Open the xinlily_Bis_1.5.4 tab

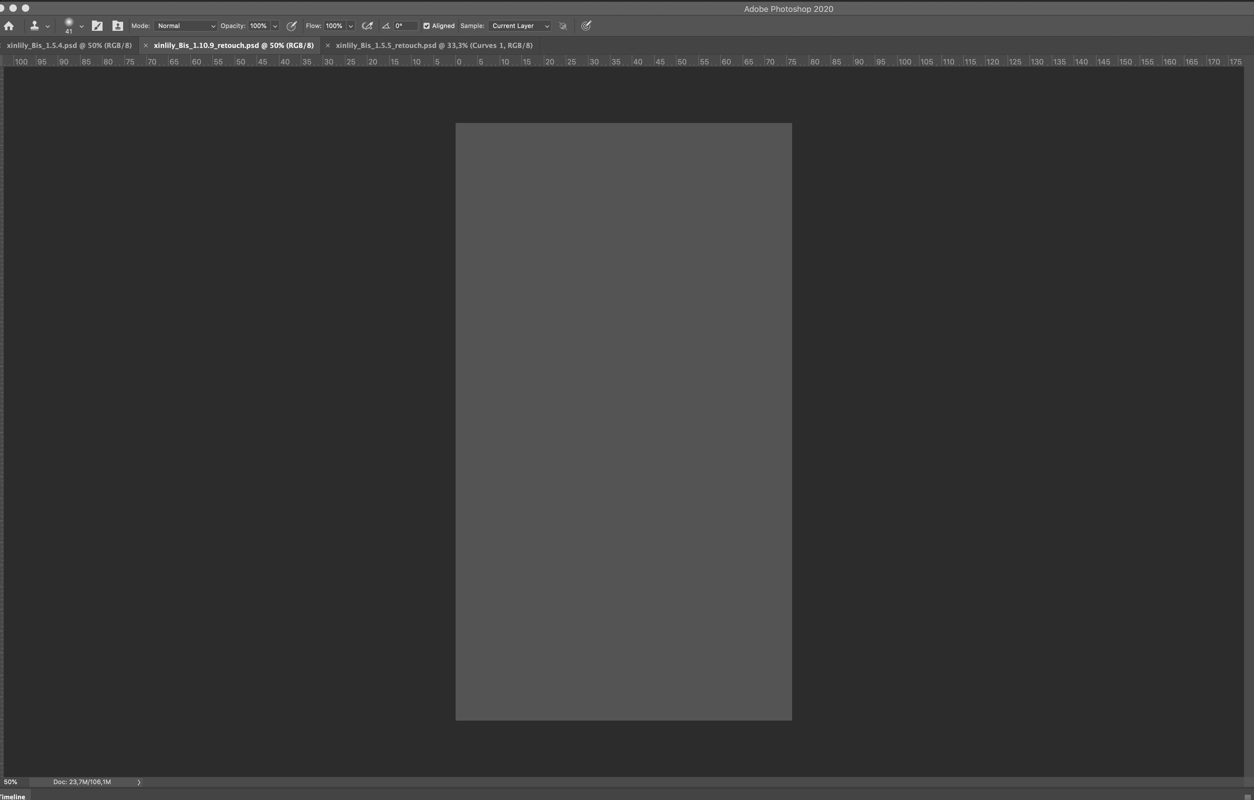(x=69, y=45)
